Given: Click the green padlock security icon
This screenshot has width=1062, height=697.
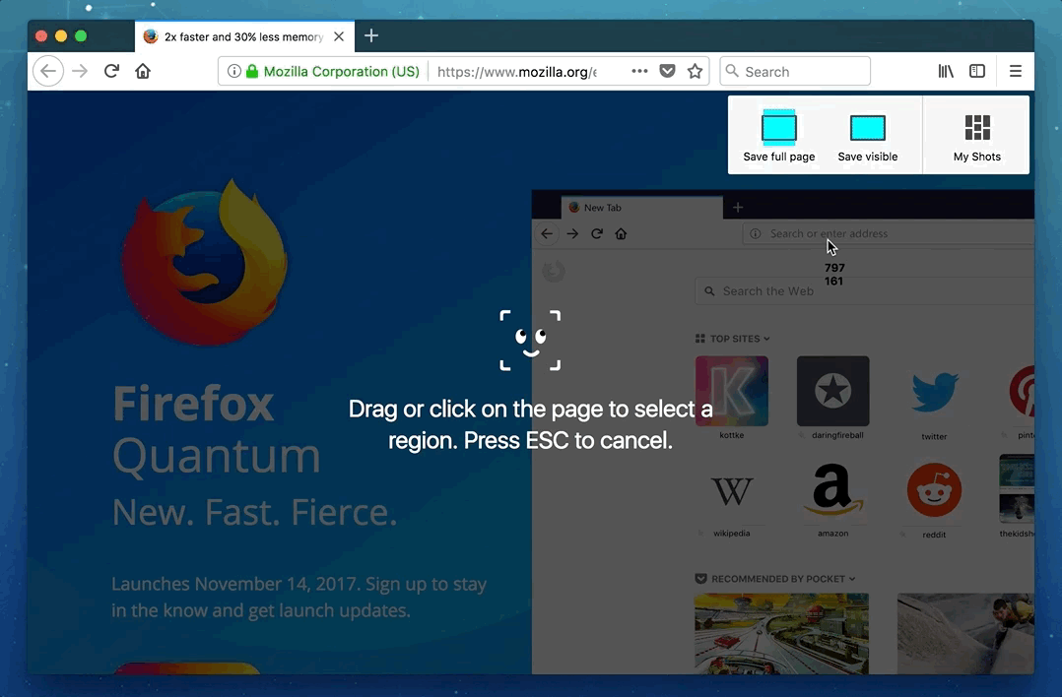Looking at the screenshot, I should tap(252, 71).
